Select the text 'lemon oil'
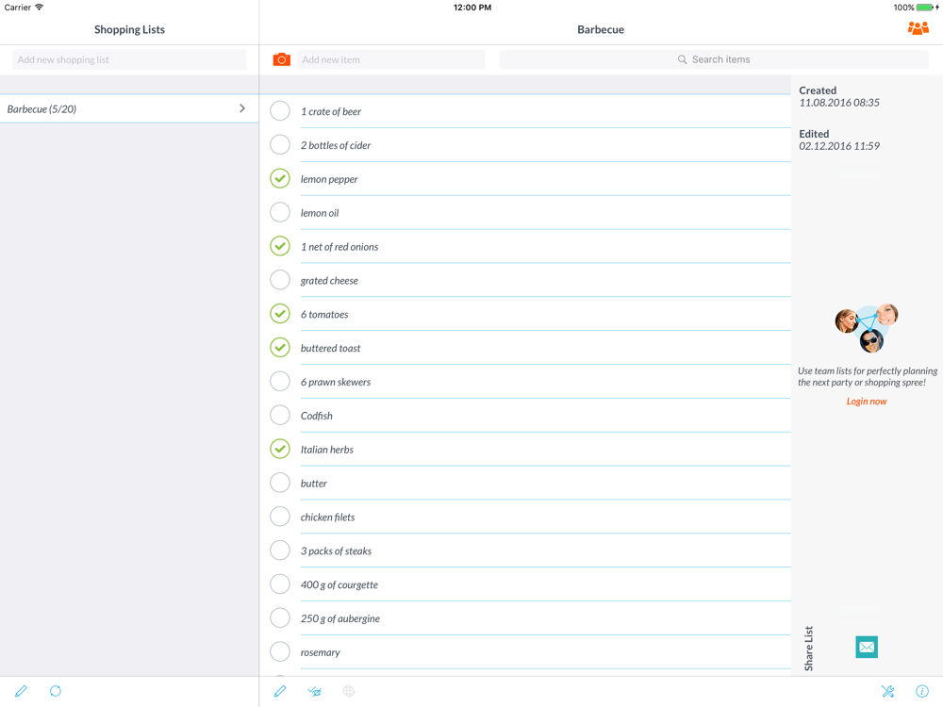This screenshot has width=943, height=707. 320,213
